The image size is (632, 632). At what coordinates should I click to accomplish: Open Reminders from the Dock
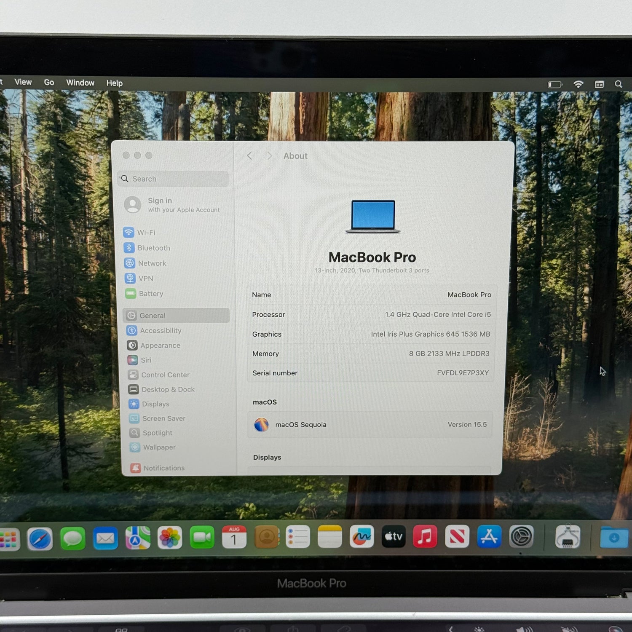point(298,537)
